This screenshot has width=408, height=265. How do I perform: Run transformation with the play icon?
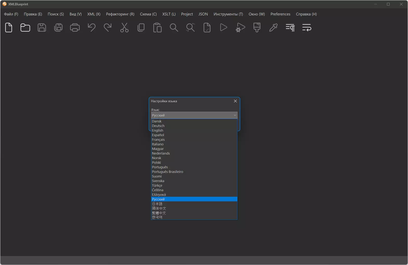pos(223,28)
